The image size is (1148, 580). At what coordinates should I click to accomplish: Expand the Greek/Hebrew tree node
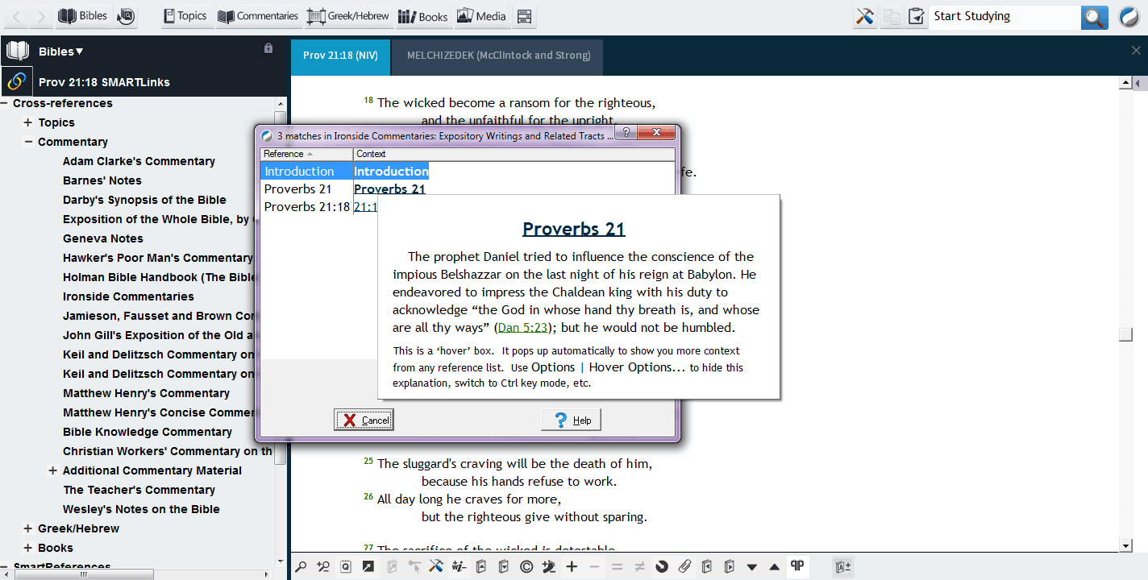coord(28,528)
